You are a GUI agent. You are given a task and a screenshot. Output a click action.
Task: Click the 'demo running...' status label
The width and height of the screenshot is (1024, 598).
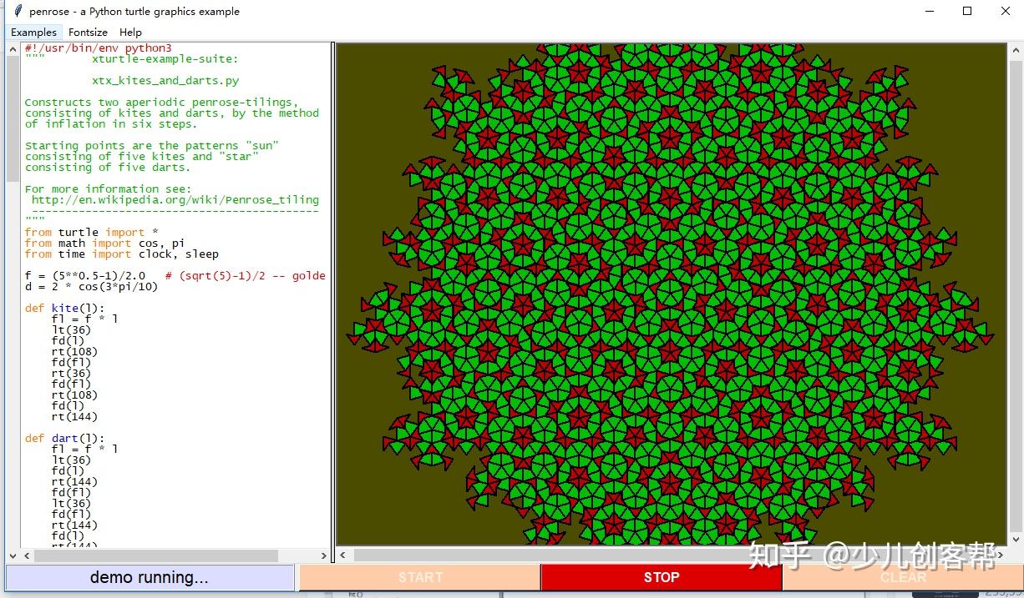(x=150, y=577)
